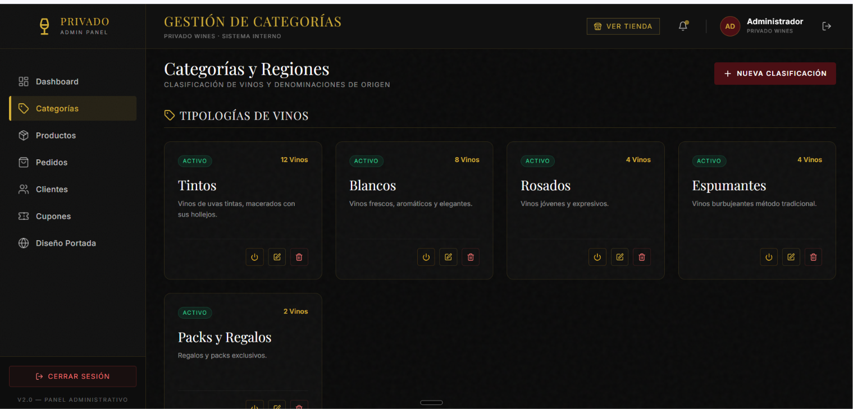Open the Diseño Portada section
Image resolution: width=853 pixels, height=409 pixels.
(72, 243)
